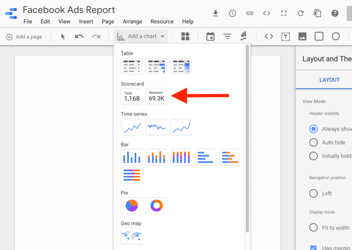352x250 pixels.
Task: Click the refresh data icon
Action: pyautogui.click(x=300, y=13)
